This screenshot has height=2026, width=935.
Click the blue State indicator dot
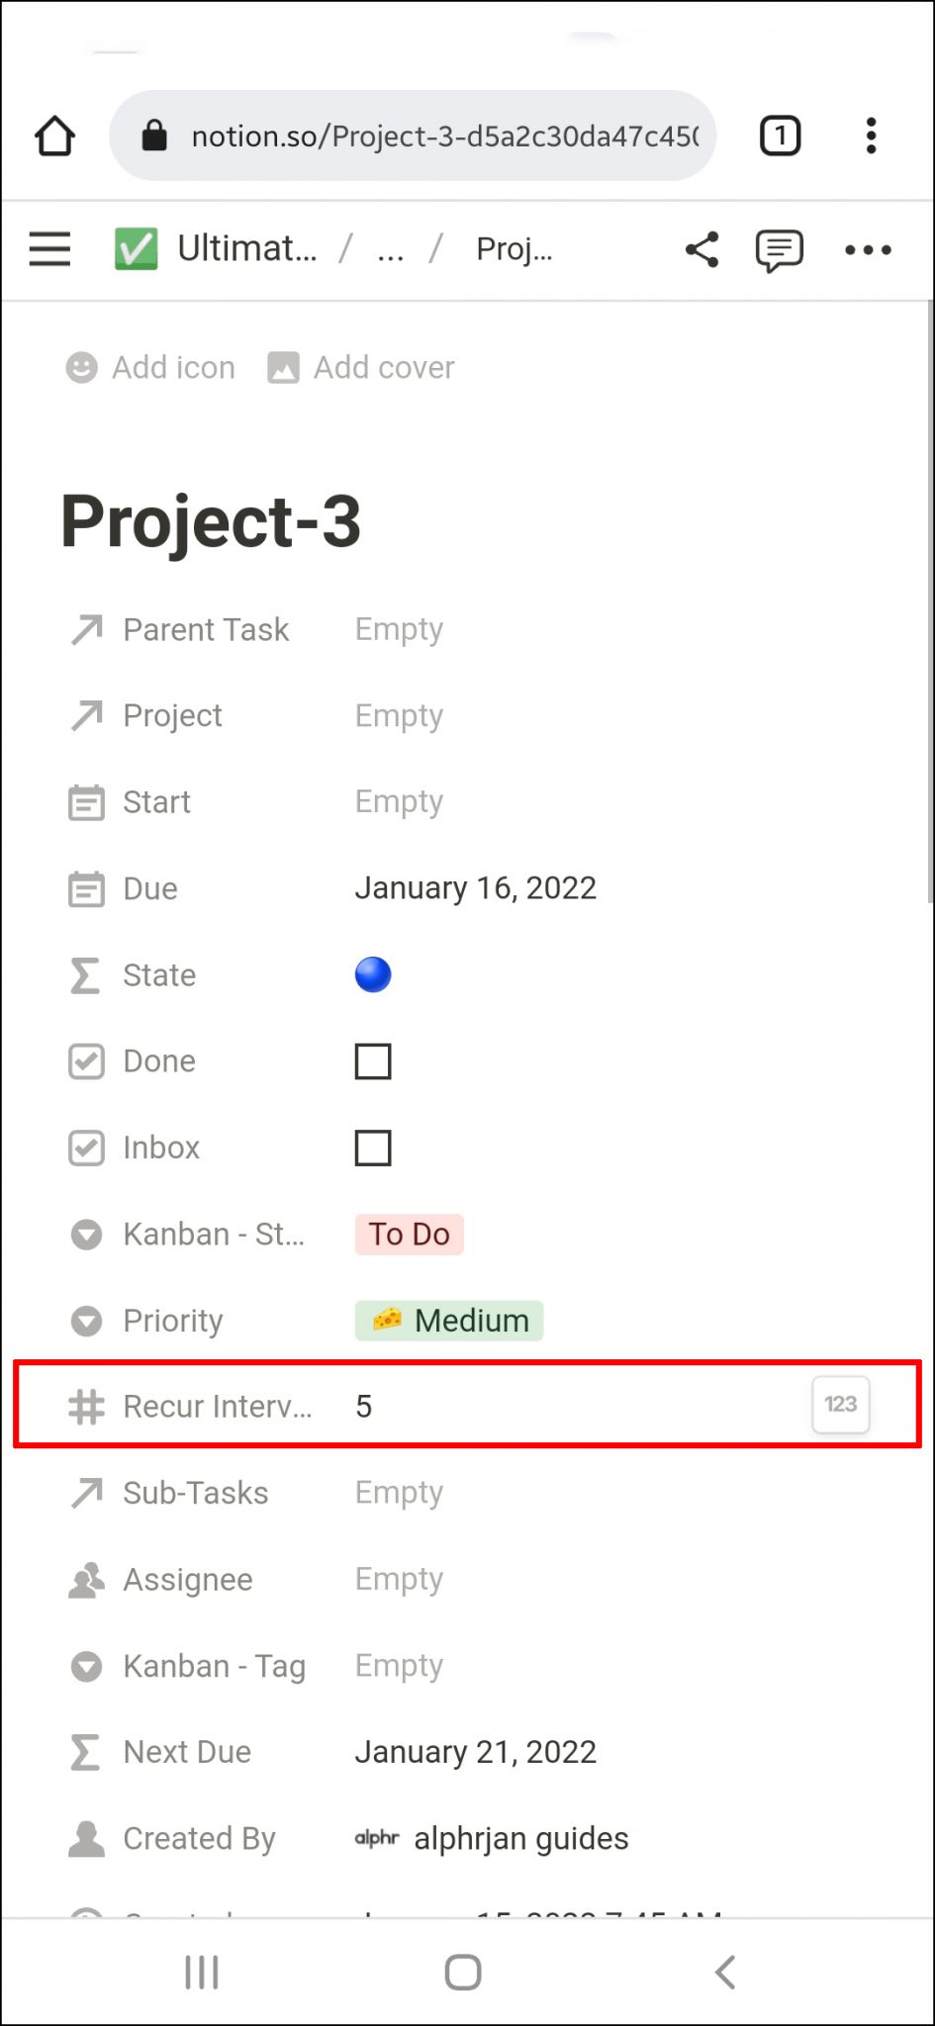pyautogui.click(x=372, y=973)
